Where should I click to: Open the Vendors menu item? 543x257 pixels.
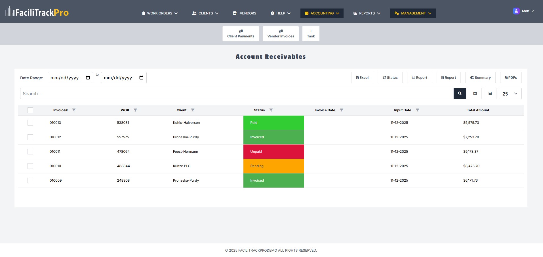tap(245, 13)
